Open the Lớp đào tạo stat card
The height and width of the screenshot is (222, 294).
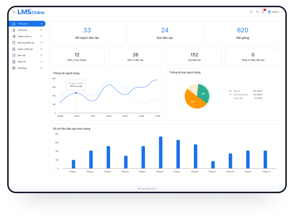click(x=194, y=57)
